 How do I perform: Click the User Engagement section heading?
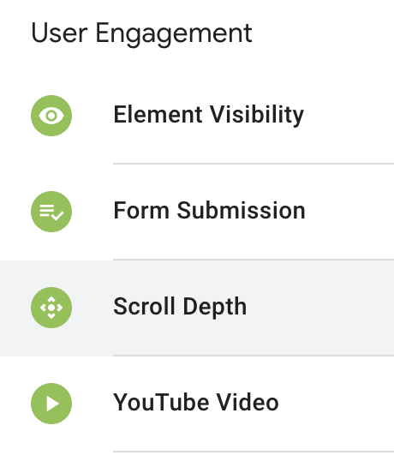click(x=141, y=34)
